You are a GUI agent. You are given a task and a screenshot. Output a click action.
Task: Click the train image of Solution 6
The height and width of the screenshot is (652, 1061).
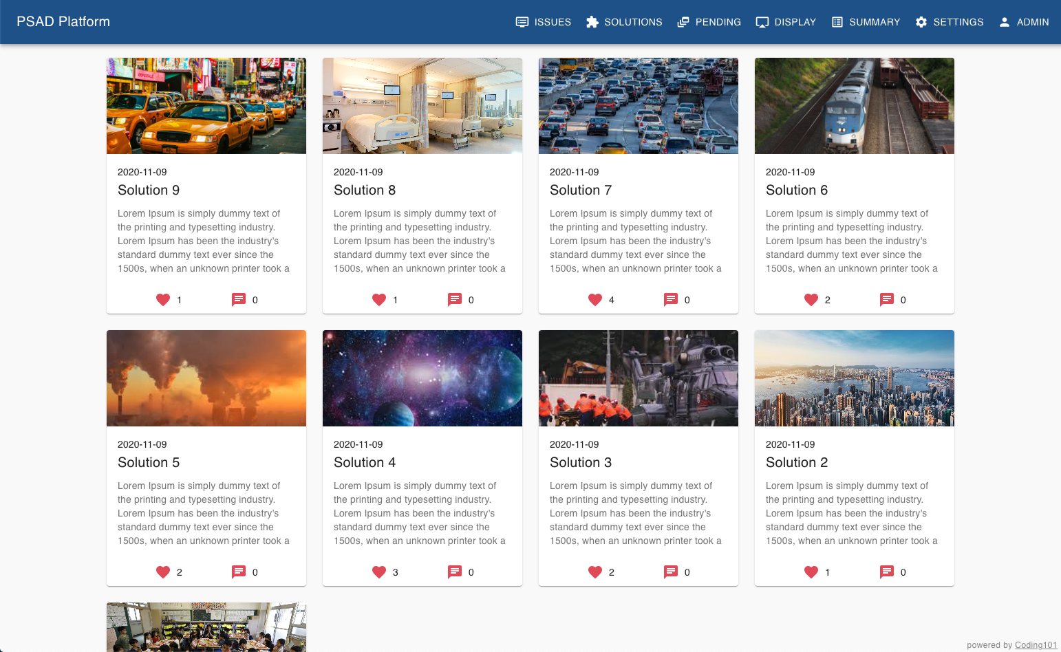pyautogui.click(x=855, y=106)
